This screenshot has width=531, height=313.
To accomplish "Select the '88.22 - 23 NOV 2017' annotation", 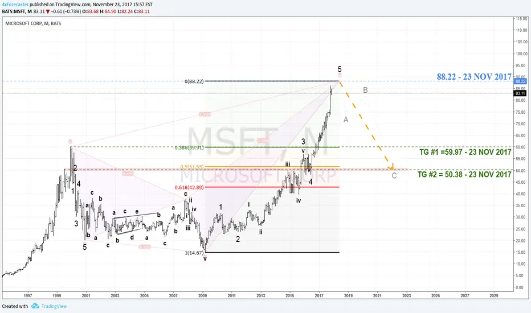I will (474, 76).
